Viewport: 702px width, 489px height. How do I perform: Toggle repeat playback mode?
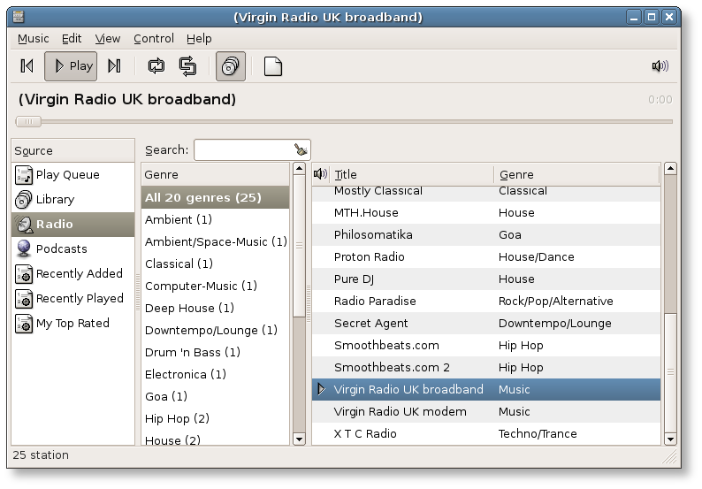156,66
